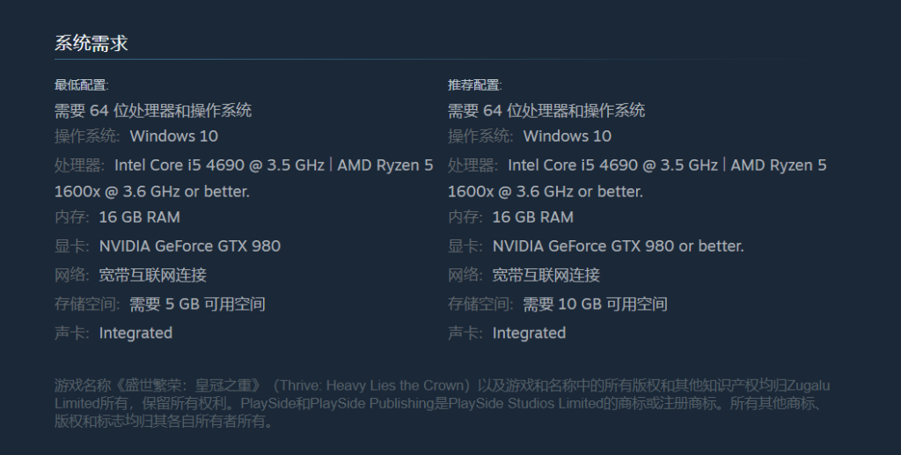The image size is (901, 455).
Task: Click Windows 10 in recommended requirements
Action: 568,136
